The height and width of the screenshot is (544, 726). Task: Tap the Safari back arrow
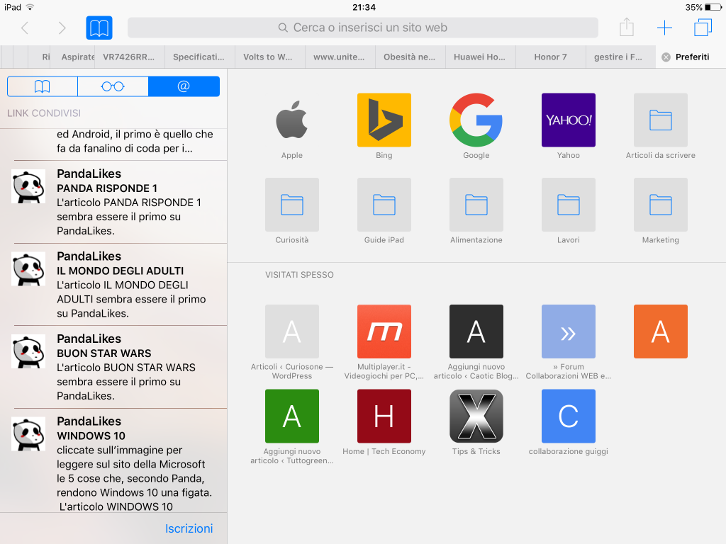(x=25, y=28)
